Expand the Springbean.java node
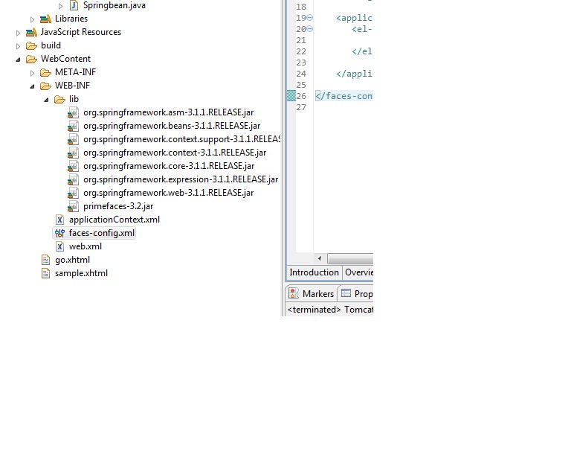 tap(60, 6)
